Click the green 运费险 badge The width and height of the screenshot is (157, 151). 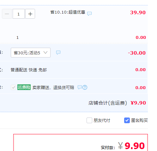(x=24, y=87)
